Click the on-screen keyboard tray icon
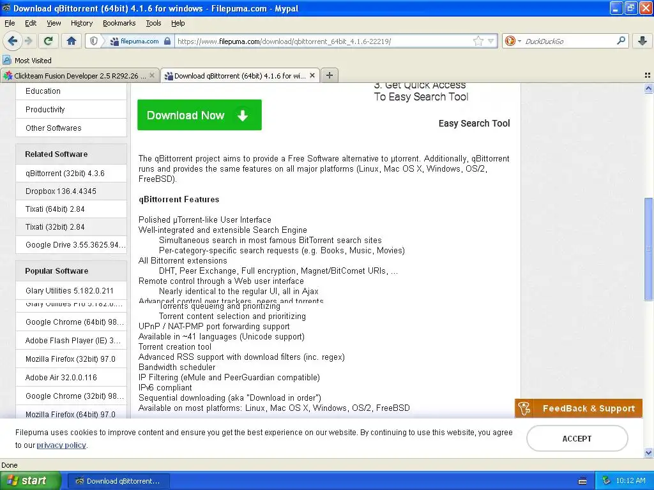The width and height of the screenshot is (654, 490). pyautogui.click(x=582, y=481)
